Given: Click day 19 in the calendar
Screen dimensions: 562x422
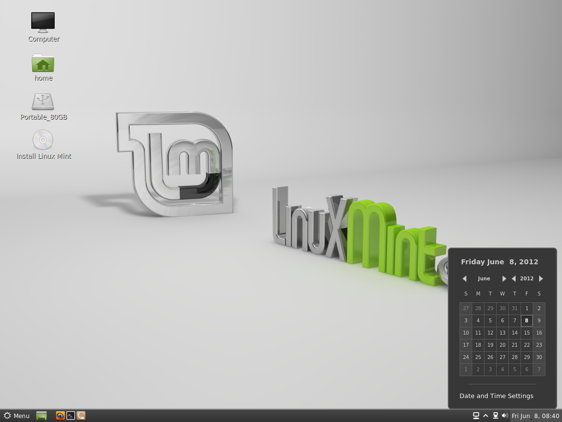Looking at the screenshot, I should 490,345.
